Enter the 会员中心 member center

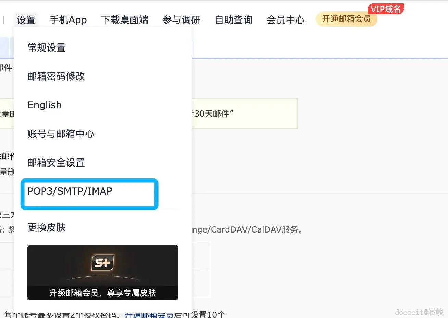[285, 20]
